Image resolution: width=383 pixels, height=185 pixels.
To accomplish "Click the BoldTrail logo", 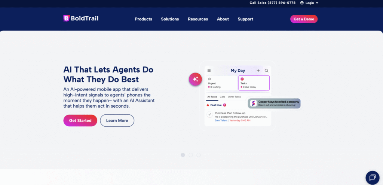I will pyautogui.click(x=81, y=18).
